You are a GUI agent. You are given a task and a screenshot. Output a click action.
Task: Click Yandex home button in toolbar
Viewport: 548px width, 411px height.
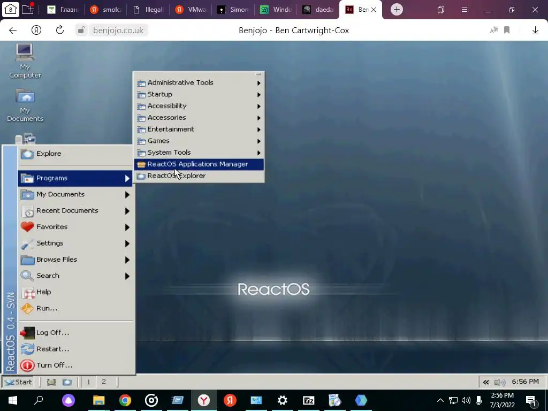point(36,31)
